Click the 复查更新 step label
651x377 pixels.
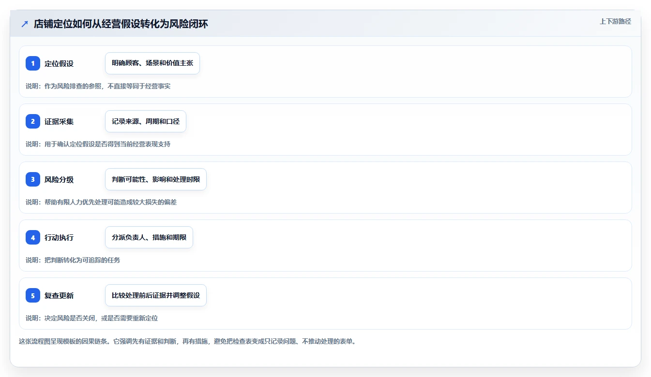(59, 295)
